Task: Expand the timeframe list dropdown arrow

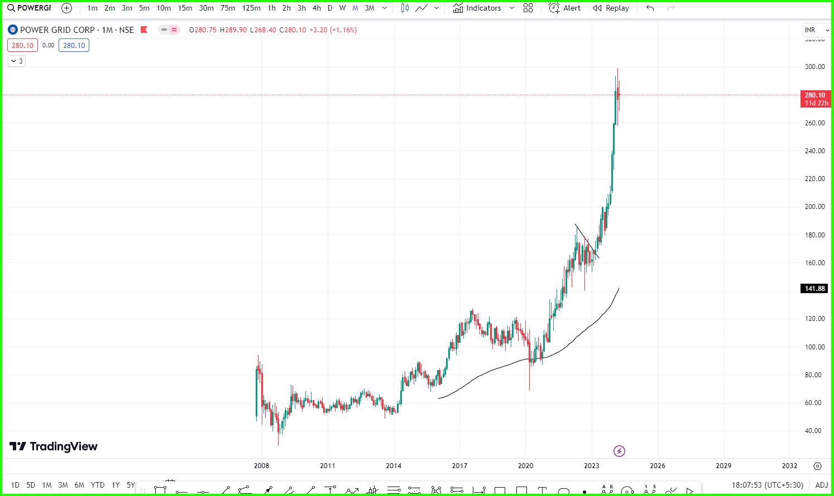Action: (385, 8)
